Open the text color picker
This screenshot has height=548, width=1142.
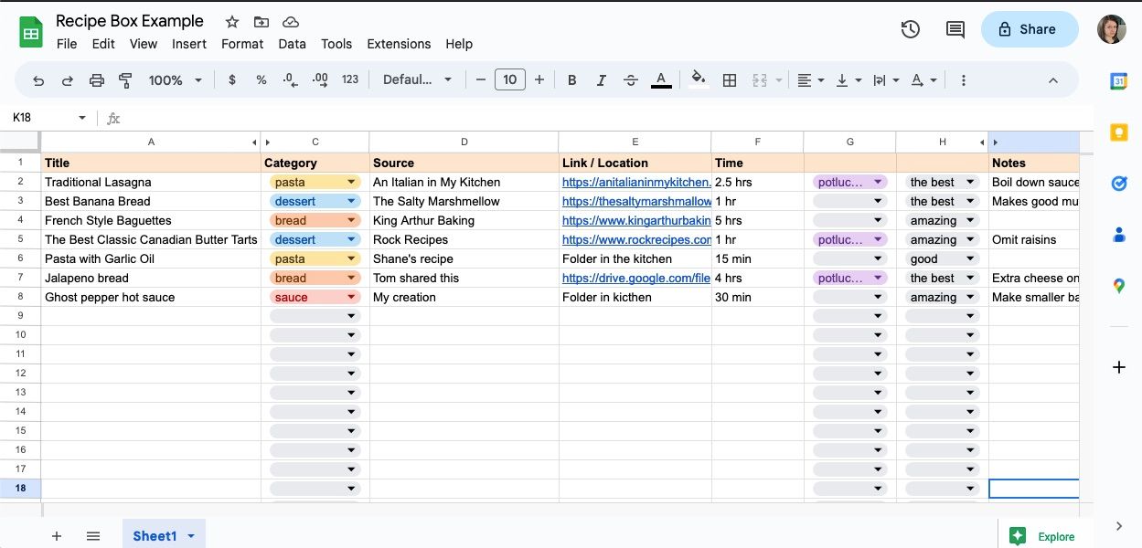click(661, 79)
